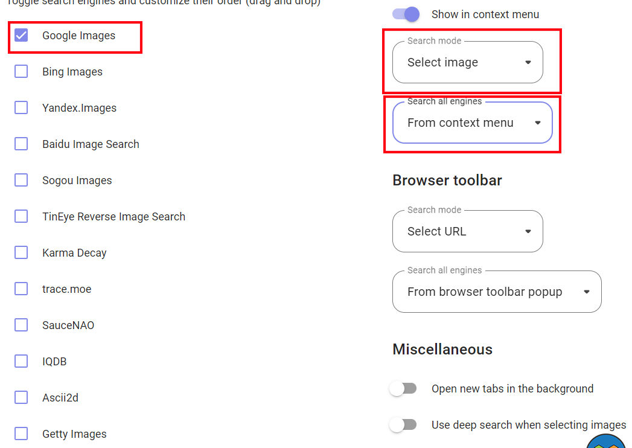Toggle Open new tabs in the background
This screenshot has width=632, height=448.
(403, 389)
